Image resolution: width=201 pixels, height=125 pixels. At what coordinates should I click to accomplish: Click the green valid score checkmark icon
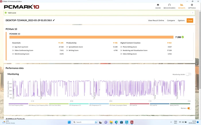[x=6, y=13]
